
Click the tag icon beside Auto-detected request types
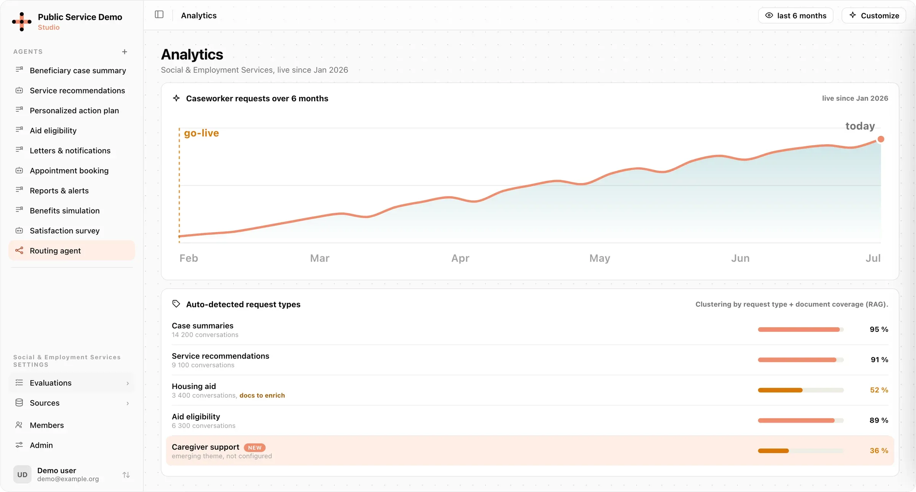point(176,304)
